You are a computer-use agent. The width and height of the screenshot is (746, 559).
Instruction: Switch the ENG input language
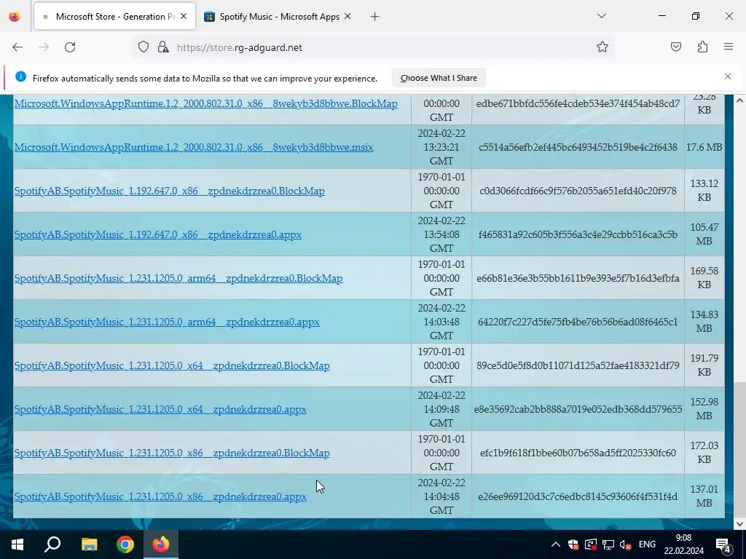(x=647, y=544)
